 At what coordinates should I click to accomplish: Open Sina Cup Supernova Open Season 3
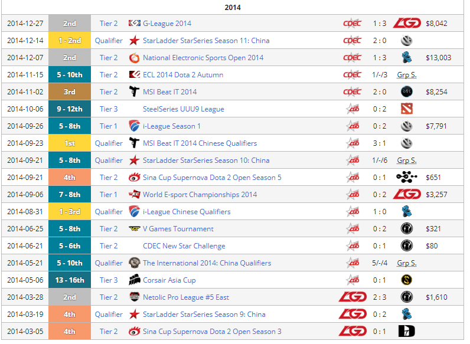pyautogui.click(x=212, y=331)
